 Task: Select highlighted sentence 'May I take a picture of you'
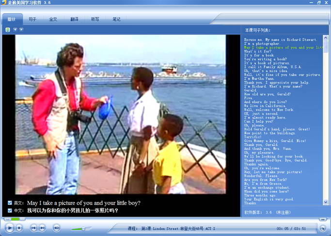[x=284, y=48]
